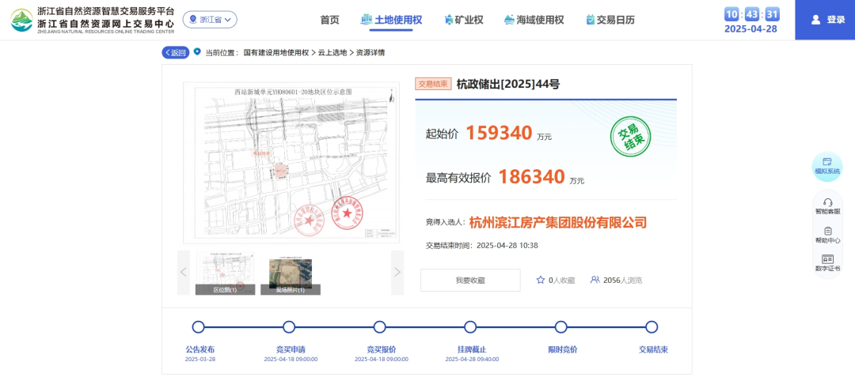The image size is (855, 377).
Task: Click the star favorites count icon
Action: pos(541,280)
